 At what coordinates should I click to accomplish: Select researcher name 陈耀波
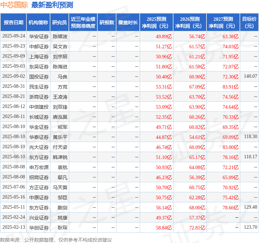pyautogui.click(x=60, y=36)
